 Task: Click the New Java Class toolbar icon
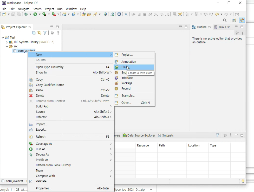coord(73,14)
